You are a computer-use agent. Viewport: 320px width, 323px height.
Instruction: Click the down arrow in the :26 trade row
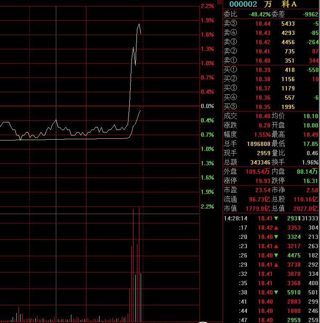click(x=276, y=255)
